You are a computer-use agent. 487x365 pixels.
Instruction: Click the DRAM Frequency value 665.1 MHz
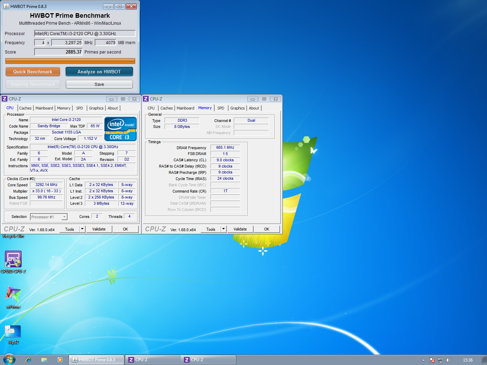click(x=225, y=147)
